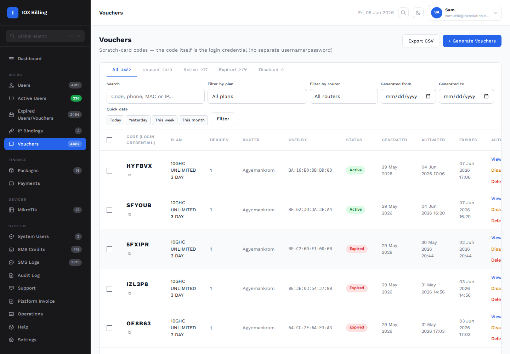The width and height of the screenshot is (510, 354).
Task: Focus the voucher code search field
Action: point(155,96)
